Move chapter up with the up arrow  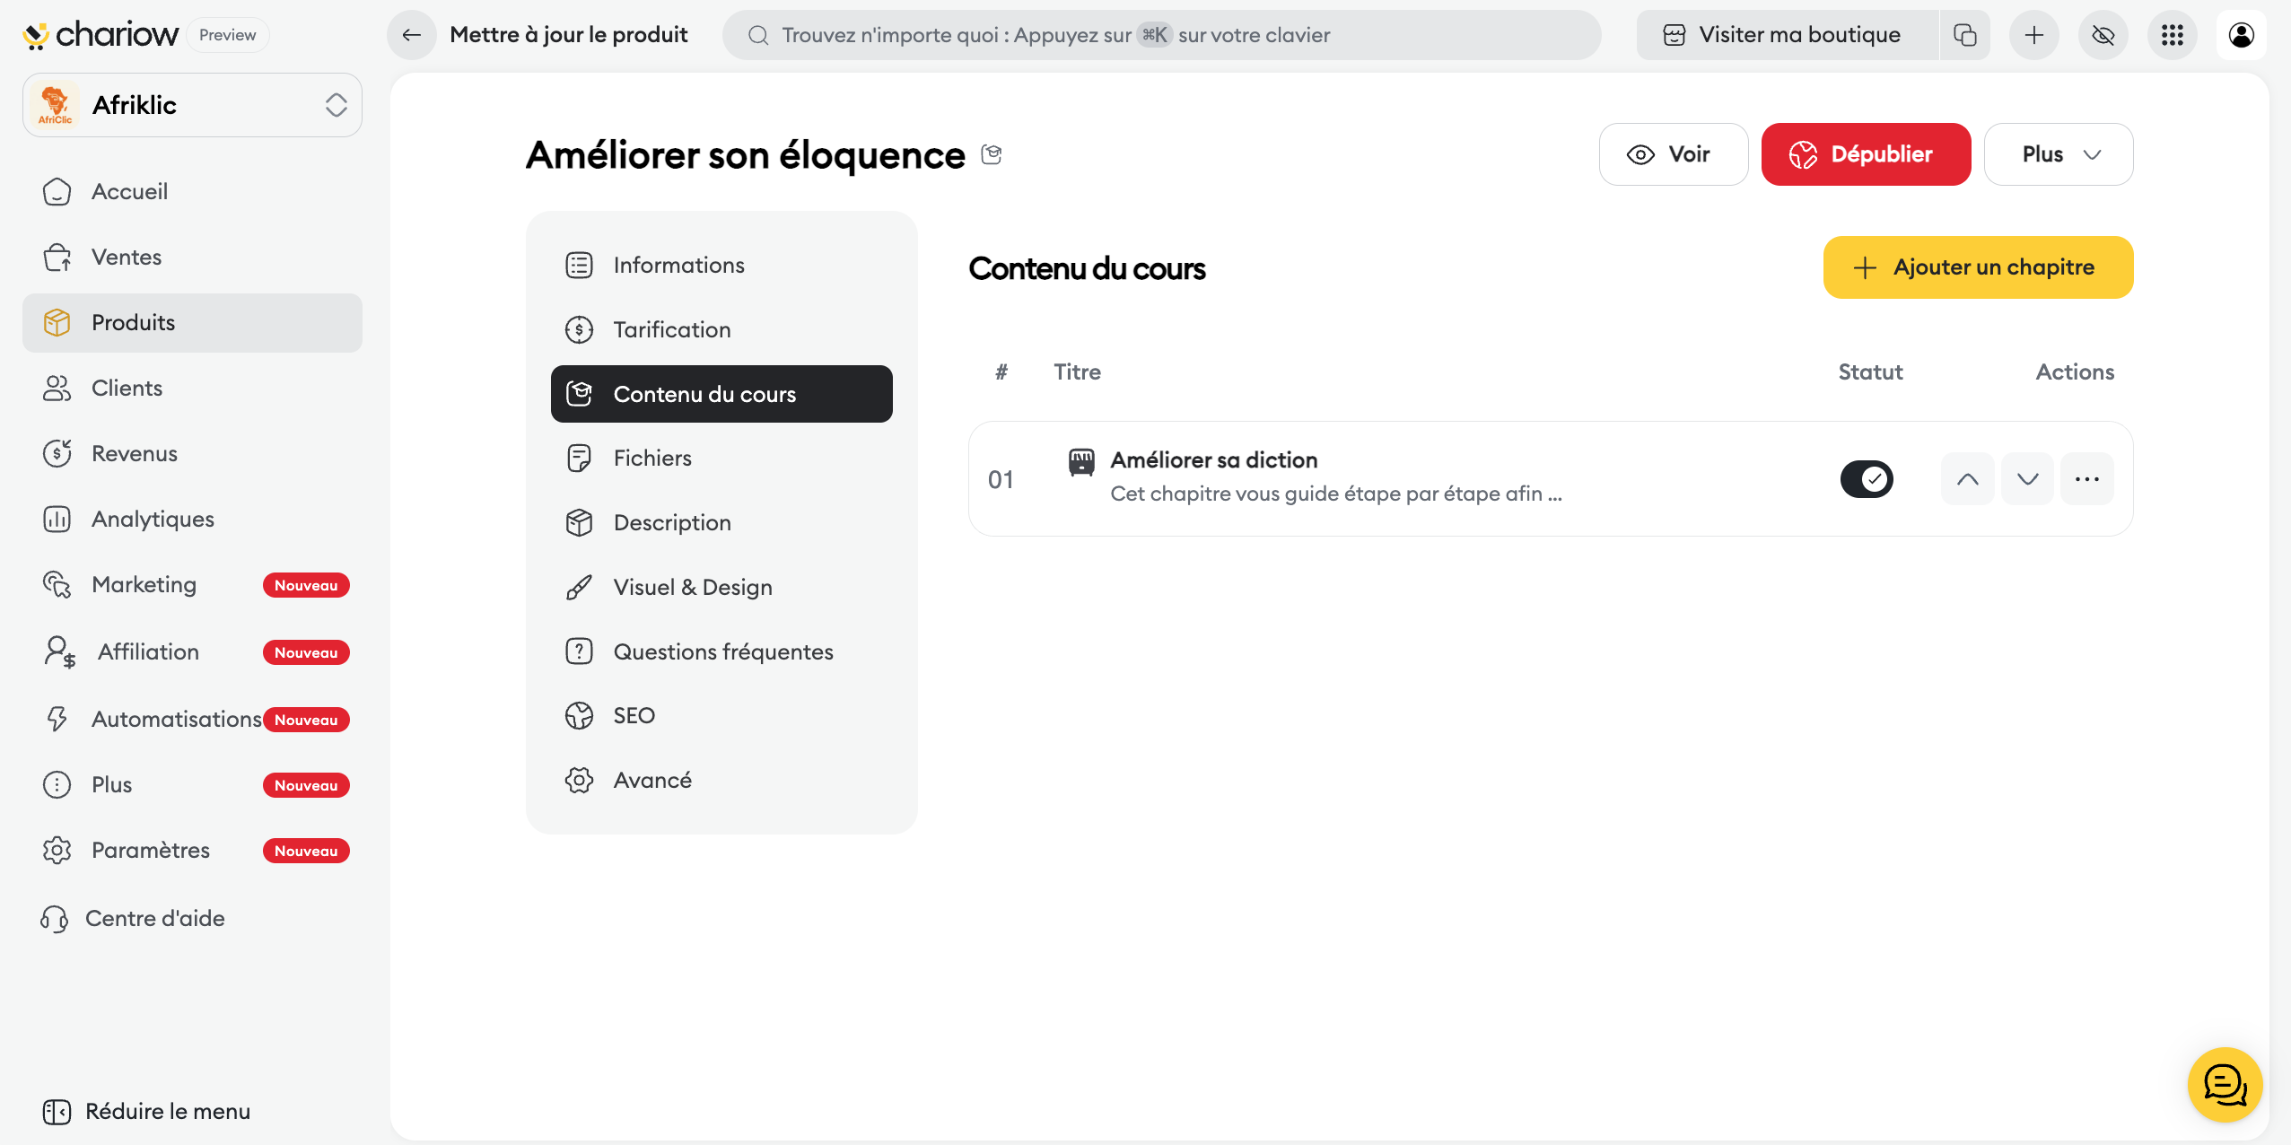coord(1967,479)
